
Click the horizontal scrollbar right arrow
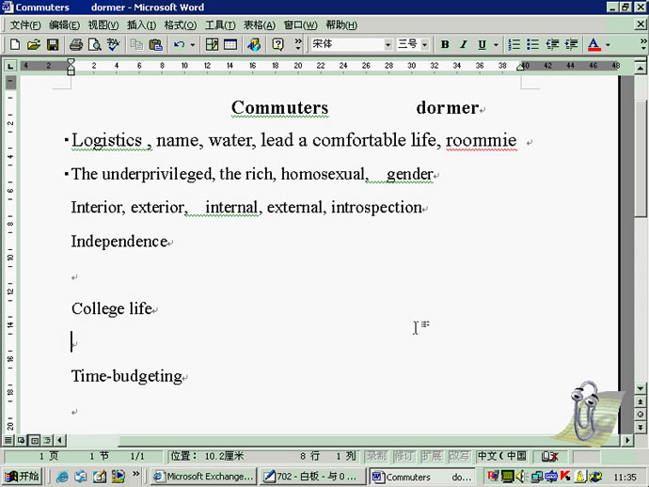627,440
